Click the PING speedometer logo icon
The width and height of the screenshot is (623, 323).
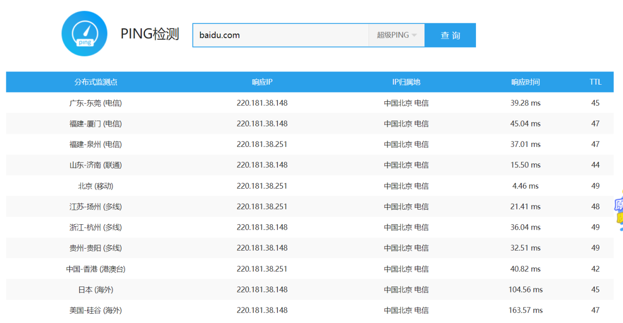point(84,34)
